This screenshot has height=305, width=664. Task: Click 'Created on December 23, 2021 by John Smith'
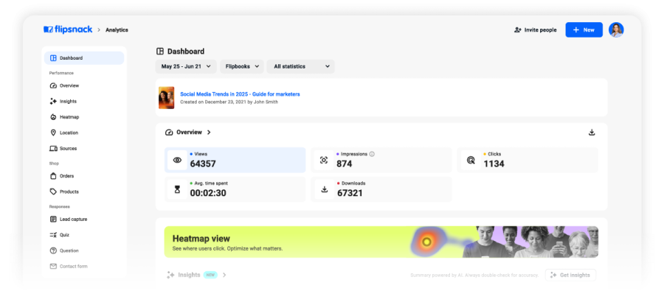[x=229, y=102]
